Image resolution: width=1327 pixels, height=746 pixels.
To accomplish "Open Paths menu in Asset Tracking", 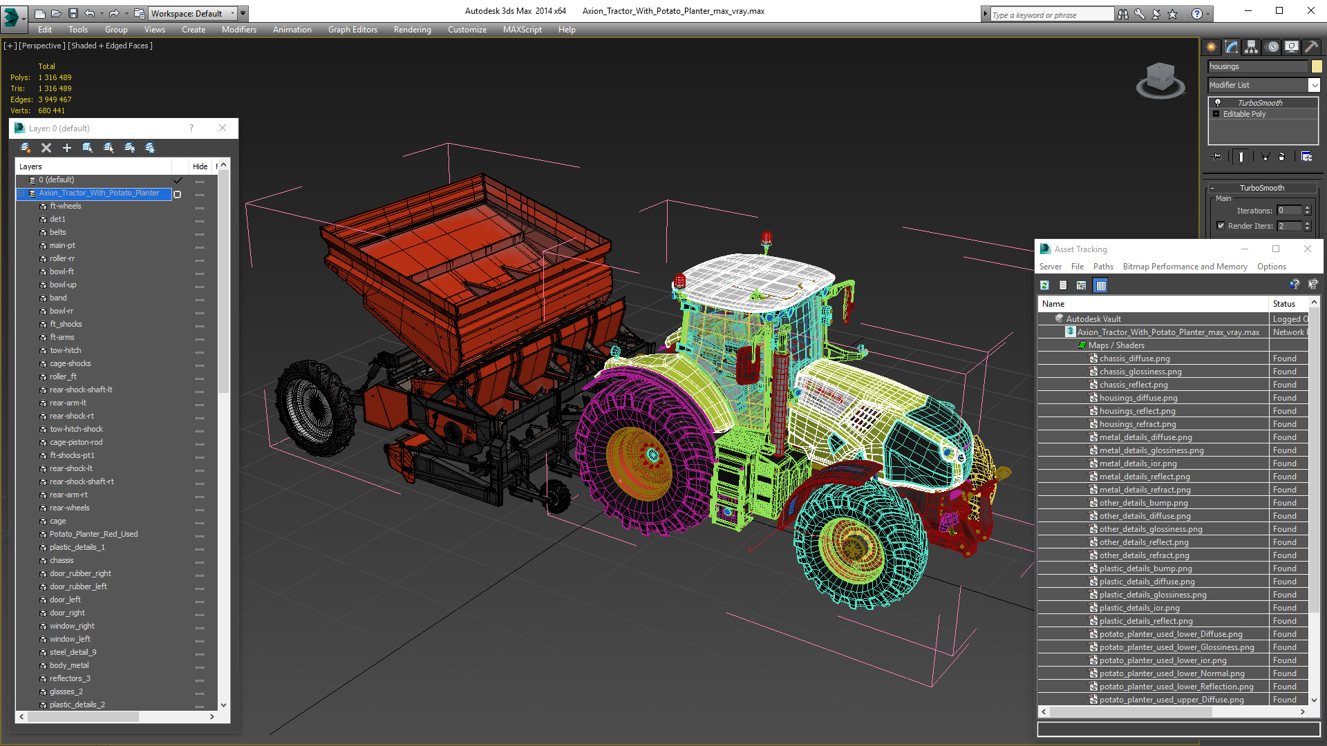I will [1103, 267].
